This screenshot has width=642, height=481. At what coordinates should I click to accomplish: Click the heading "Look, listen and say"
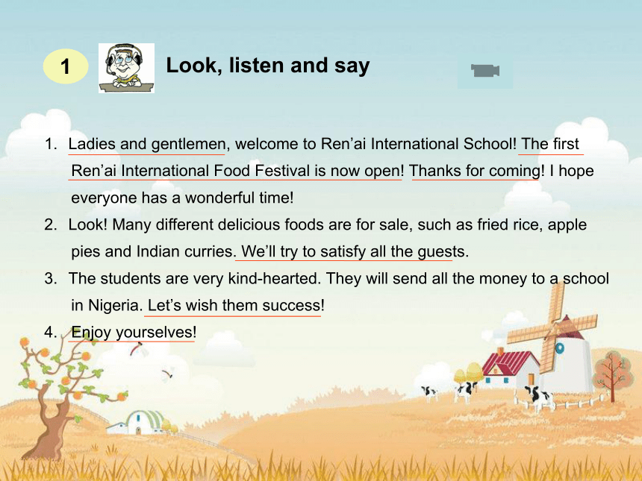coord(268,66)
